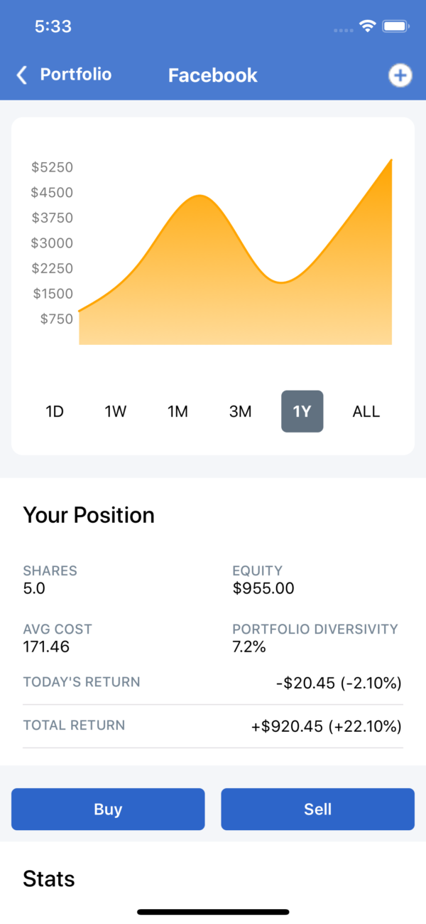Tap the back chevron icon
The image size is (426, 924).
coord(21,75)
